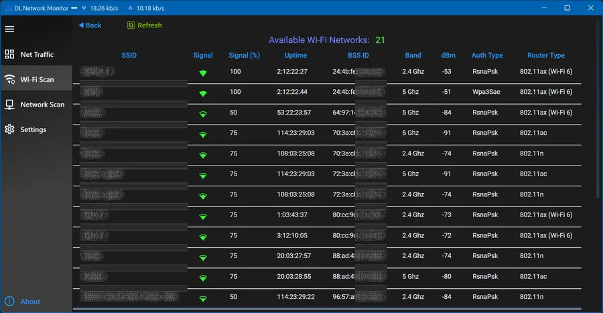Click the 10.18 kb/s upload rate
This screenshot has height=313, width=603.
click(x=150, y=7)
